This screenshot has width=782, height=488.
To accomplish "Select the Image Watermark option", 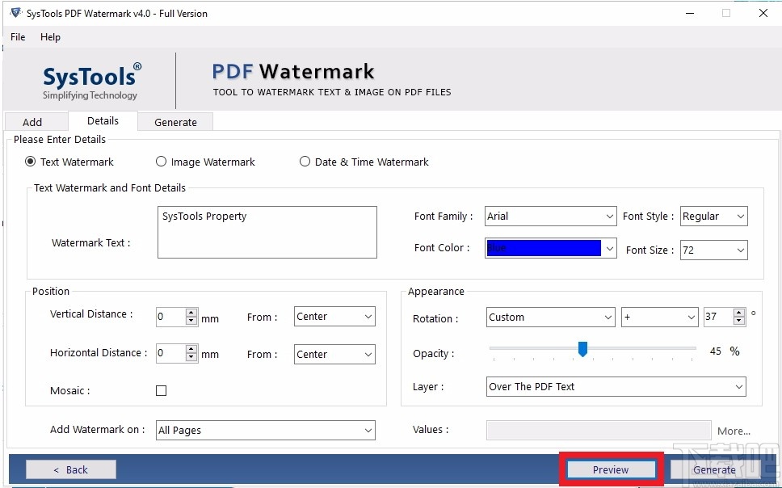I will [x=161, y=162].
